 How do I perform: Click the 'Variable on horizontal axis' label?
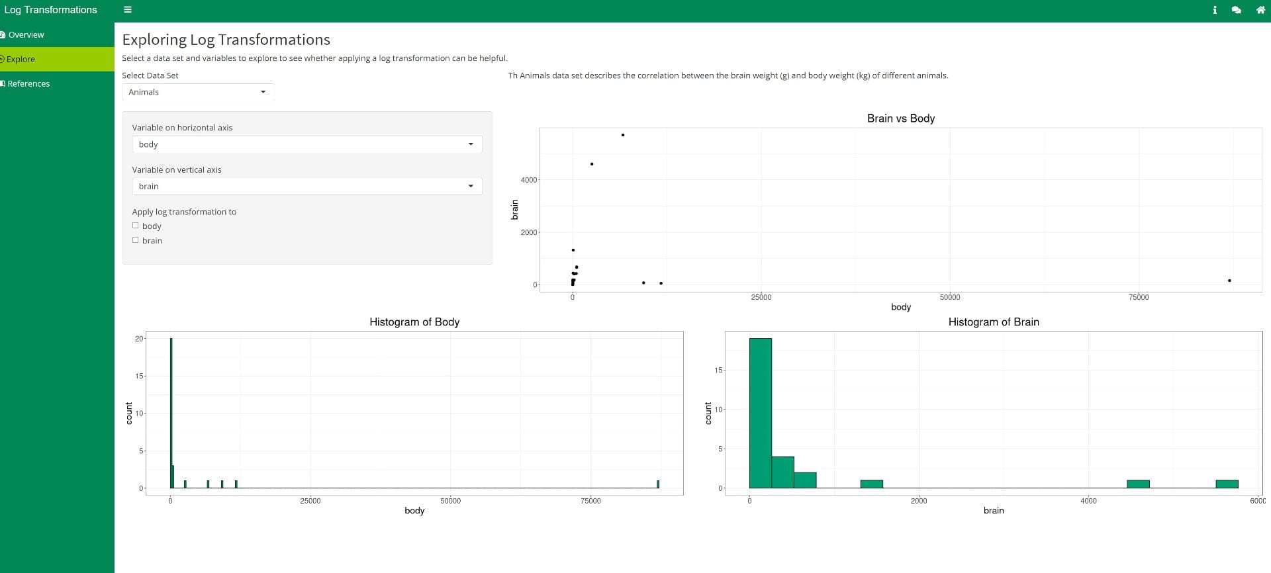pos(182,128)
